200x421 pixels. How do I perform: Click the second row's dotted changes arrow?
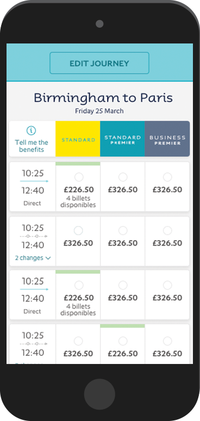[34, 236]
